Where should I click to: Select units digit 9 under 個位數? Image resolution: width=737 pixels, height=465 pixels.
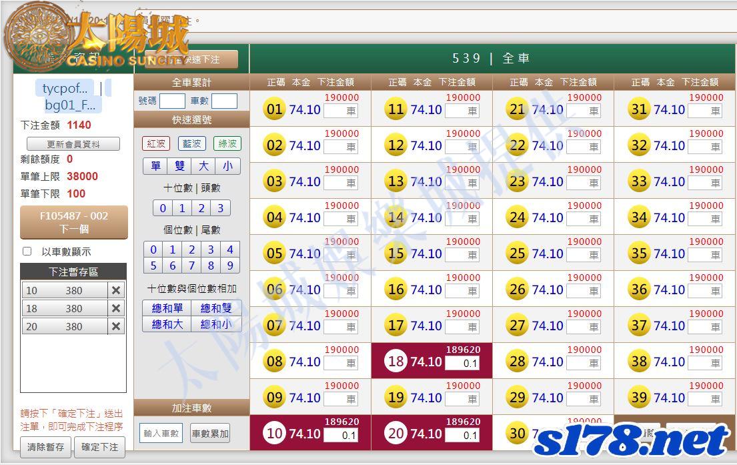pos(230,266)
